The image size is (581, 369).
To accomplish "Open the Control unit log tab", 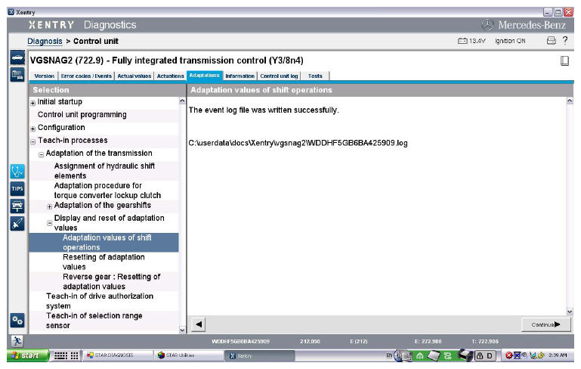I will [x=280, y=76].
